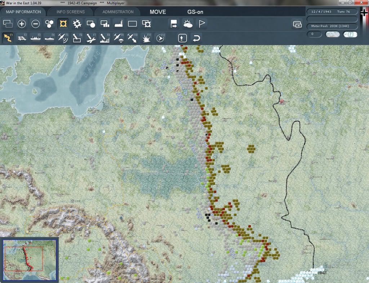
Task: Click the flag with arrow icon
Action: point(174,24)
